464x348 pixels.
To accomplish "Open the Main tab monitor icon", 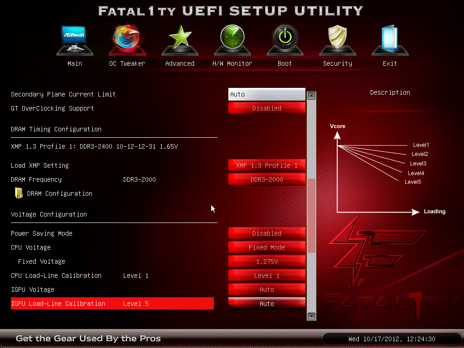I will click(75, 40).
